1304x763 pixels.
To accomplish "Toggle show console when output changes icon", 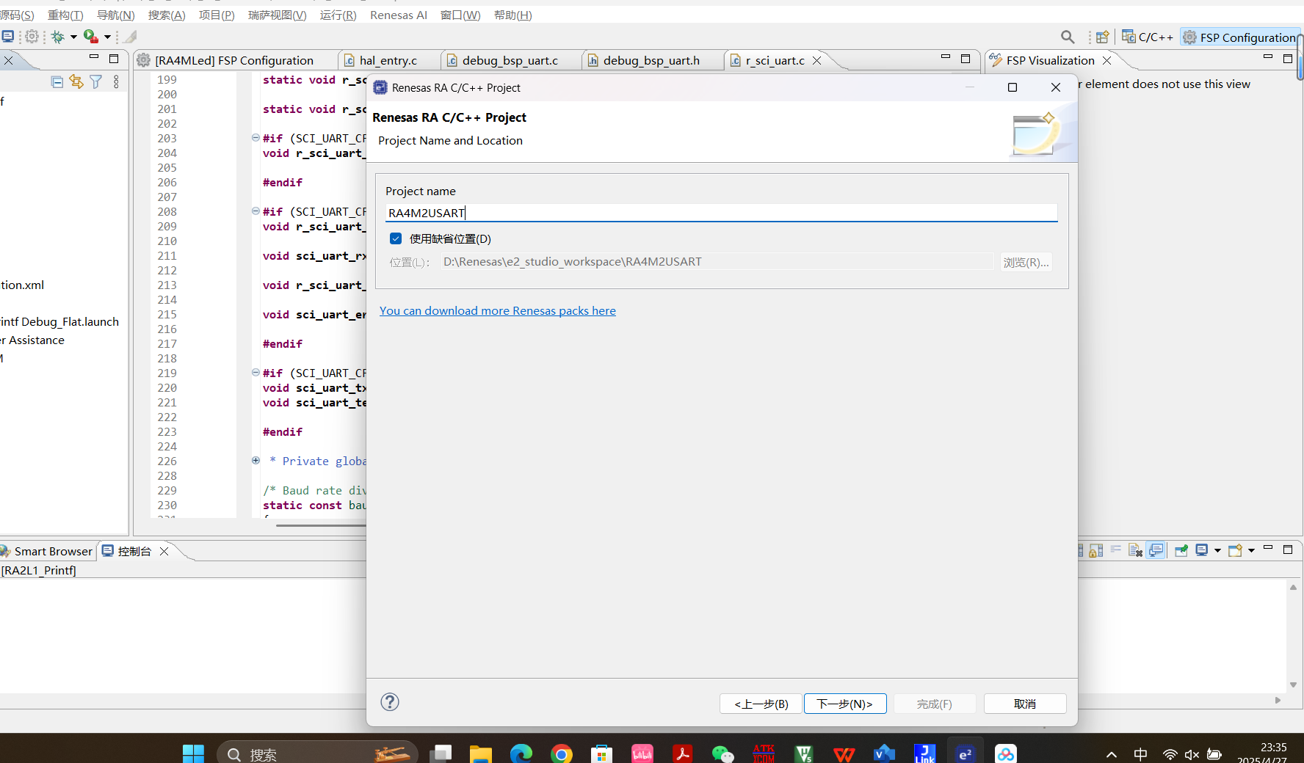I will [x=1156, y=550].
